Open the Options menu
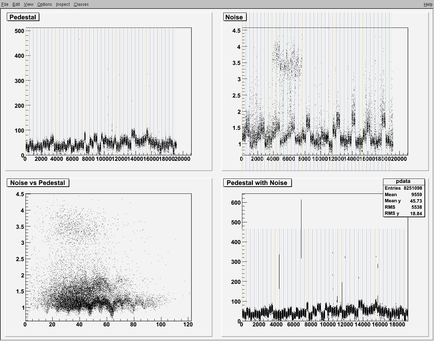 click(45, 4)
